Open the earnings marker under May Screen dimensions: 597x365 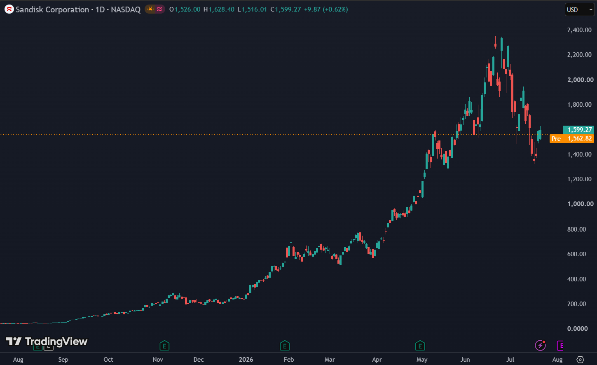tap(420, 345)
